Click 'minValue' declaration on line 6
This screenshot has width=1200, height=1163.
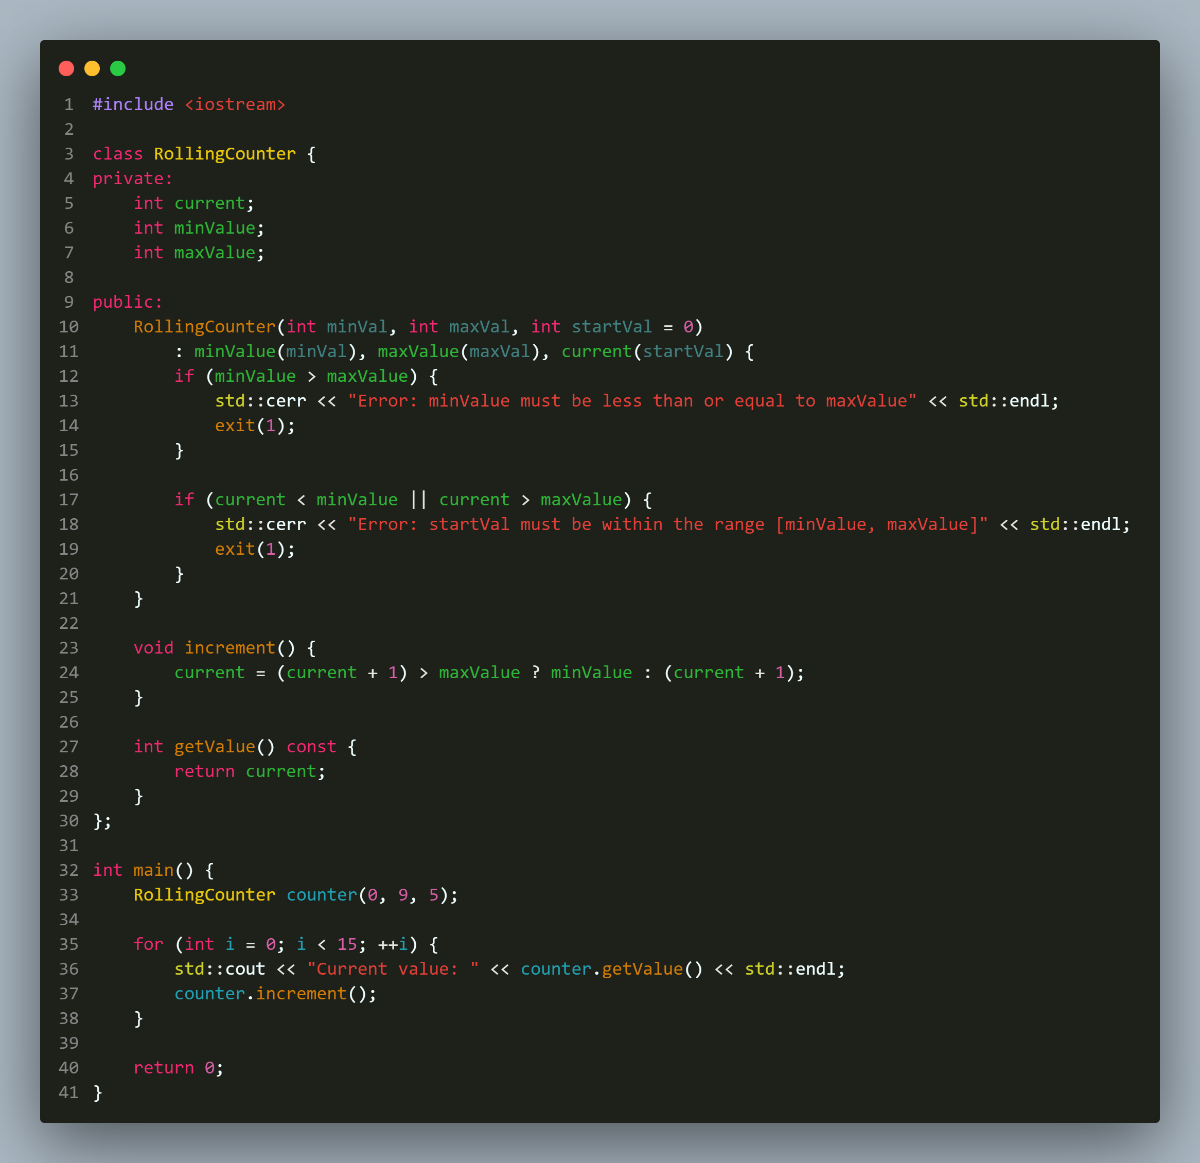214,228
